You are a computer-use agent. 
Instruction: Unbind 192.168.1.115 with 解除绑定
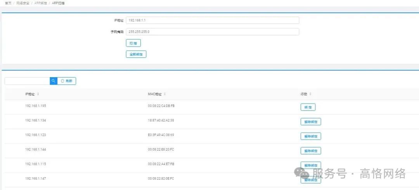click(311, 165)
